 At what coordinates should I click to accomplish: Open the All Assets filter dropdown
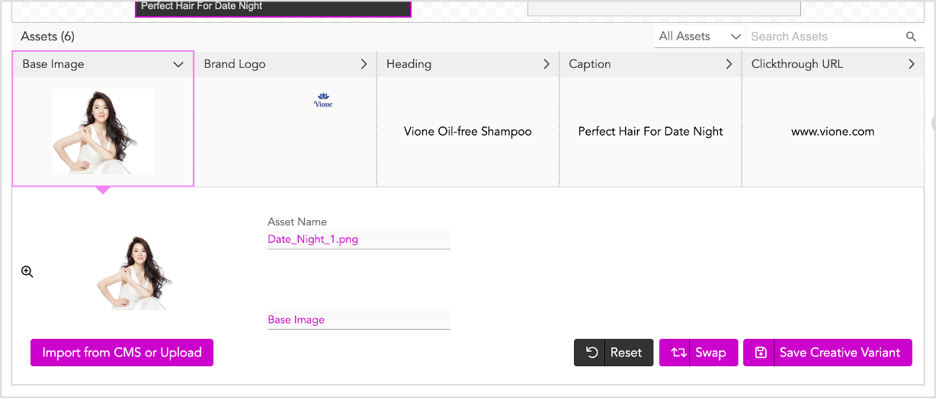(700, 37)
